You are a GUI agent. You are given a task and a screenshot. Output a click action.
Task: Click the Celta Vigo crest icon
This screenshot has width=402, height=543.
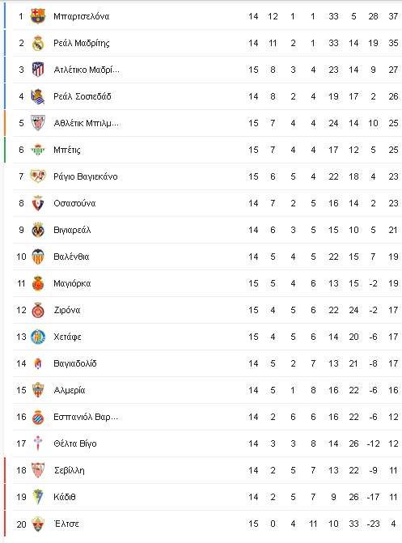point(38,443)
